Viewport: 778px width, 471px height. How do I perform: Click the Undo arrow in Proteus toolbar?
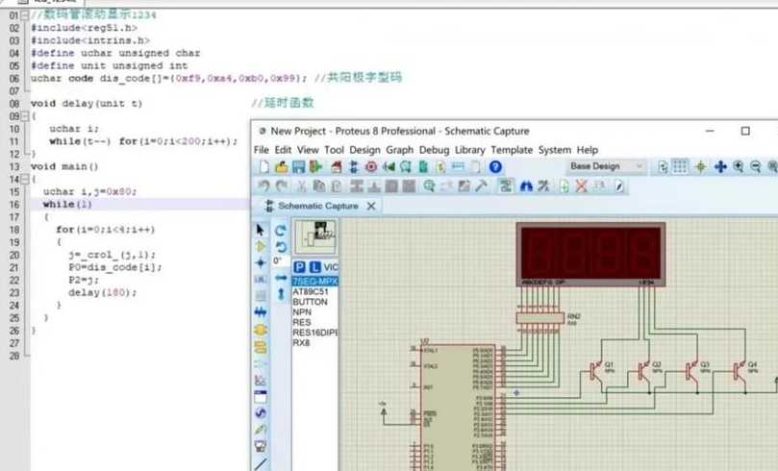[x=264, y=186]
